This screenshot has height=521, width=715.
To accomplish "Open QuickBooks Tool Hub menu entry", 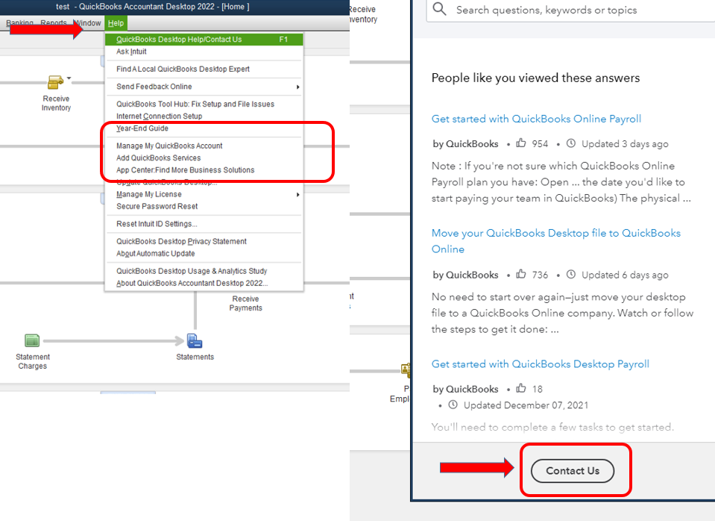I will coord(204,104).
